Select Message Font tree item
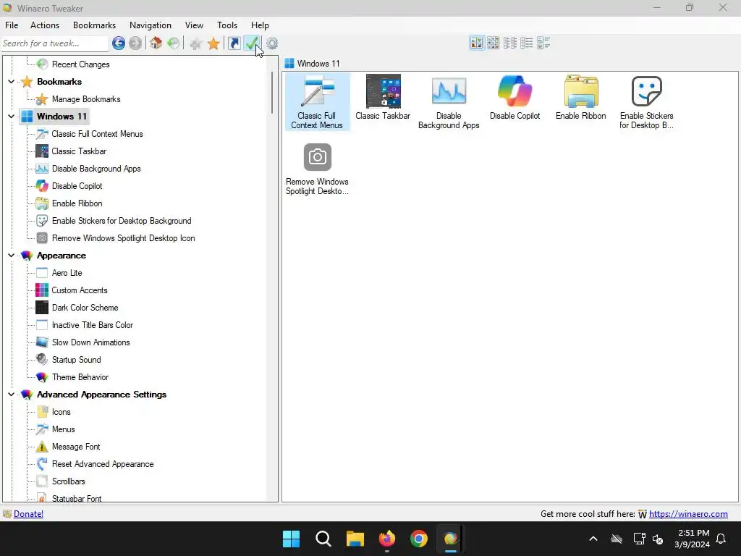The image size is (741, 556). click(75, 447)
